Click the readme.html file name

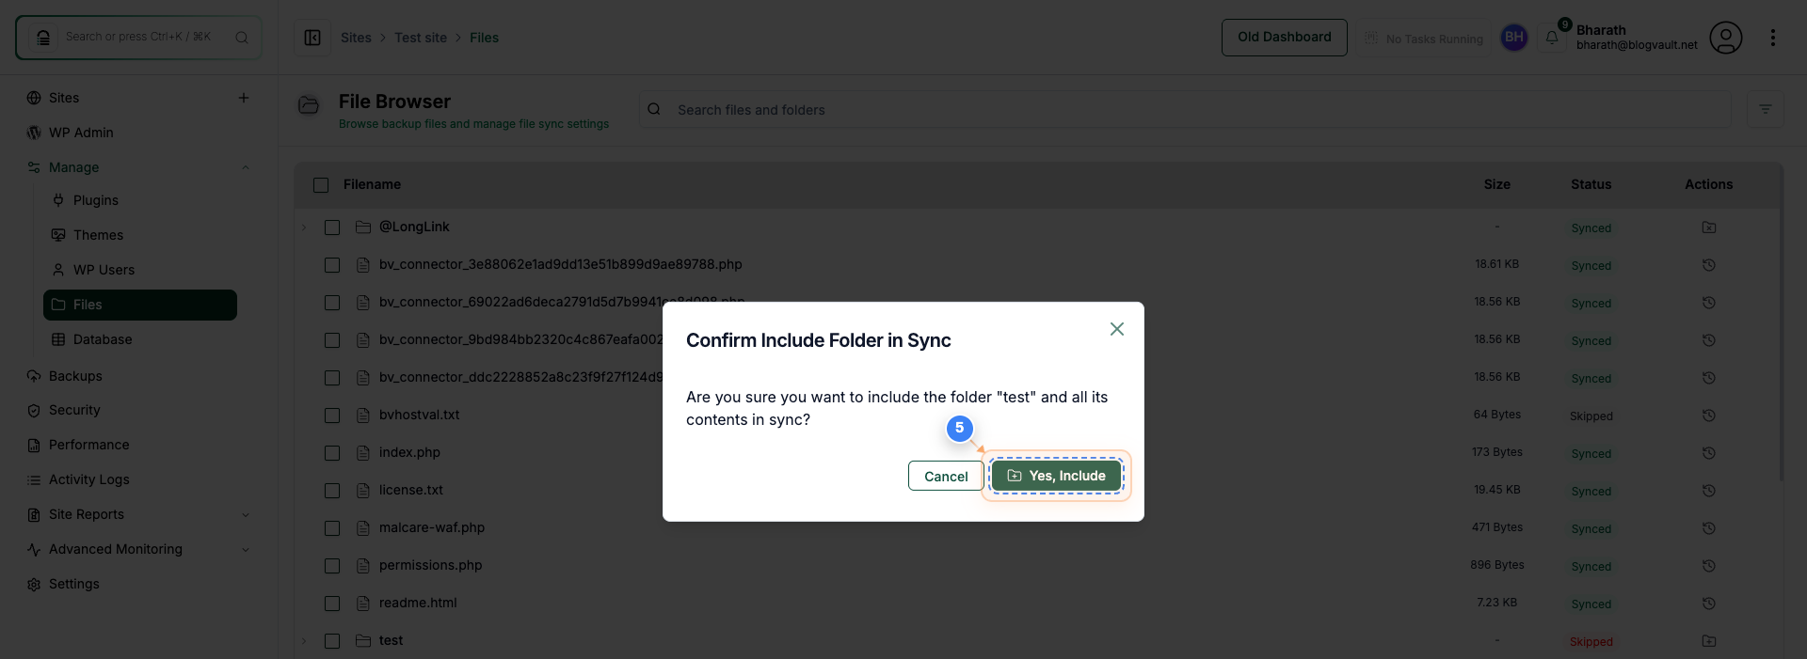[418, 603]
